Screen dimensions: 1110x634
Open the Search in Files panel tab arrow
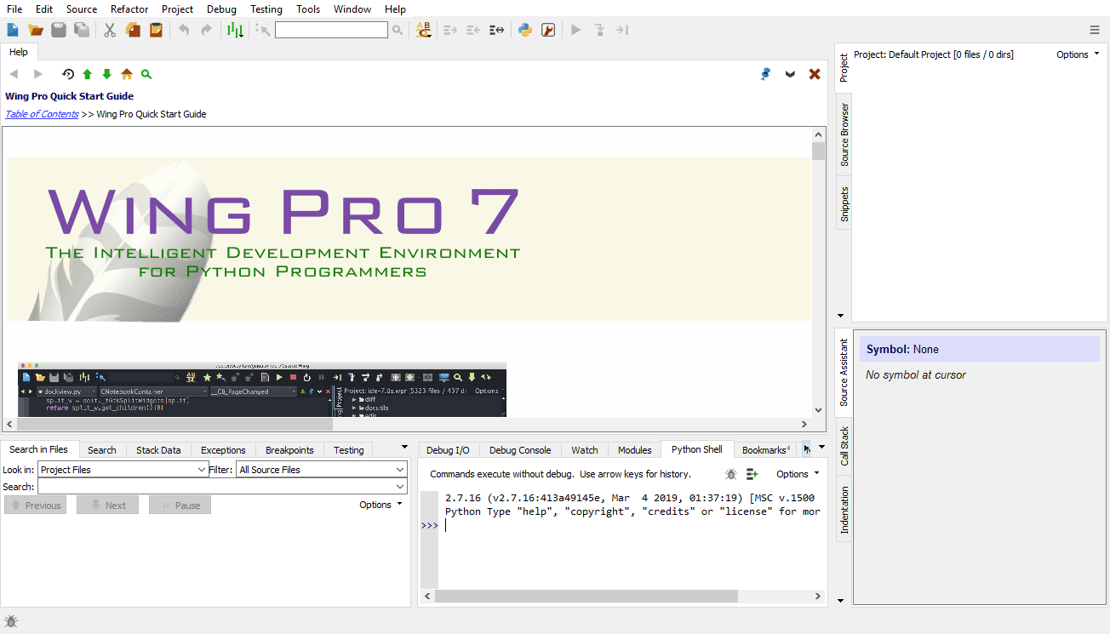[405, 448]
